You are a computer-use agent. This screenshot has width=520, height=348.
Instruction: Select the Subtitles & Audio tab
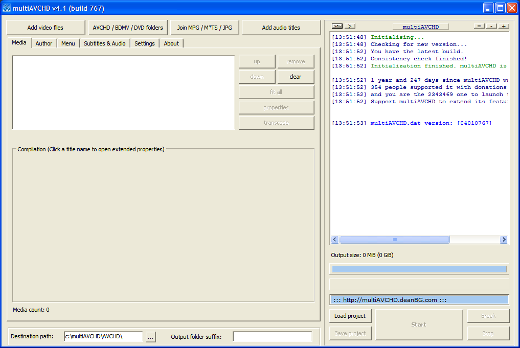tap(104, 43)
